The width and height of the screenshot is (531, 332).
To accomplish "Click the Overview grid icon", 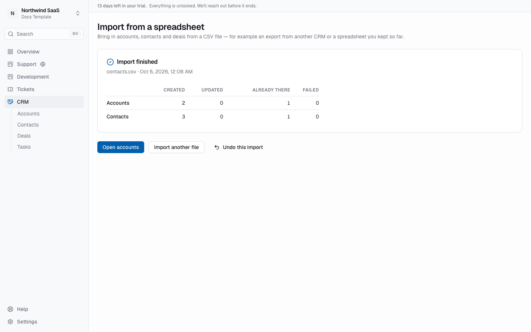I will pos(10,52).
